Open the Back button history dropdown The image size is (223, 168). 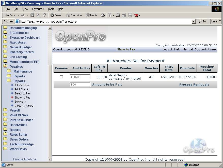click(18, 15)
